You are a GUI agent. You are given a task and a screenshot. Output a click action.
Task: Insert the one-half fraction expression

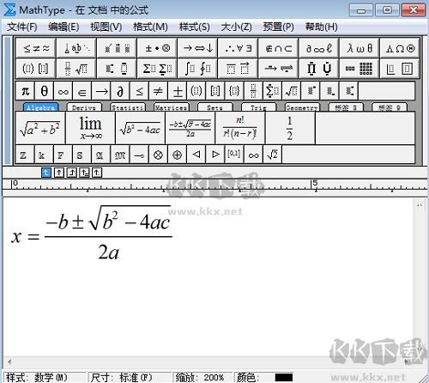point(290,128)
